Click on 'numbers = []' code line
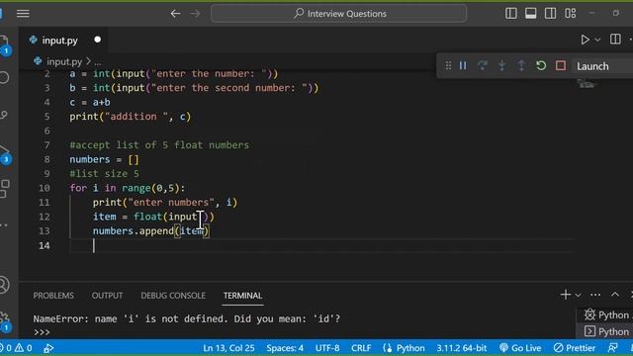633x356 pixels. pyautogui.click(x=104, y=159)
